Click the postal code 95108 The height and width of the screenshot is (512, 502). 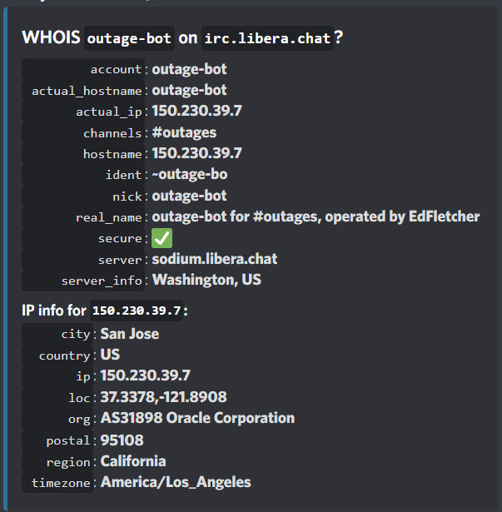122,440
